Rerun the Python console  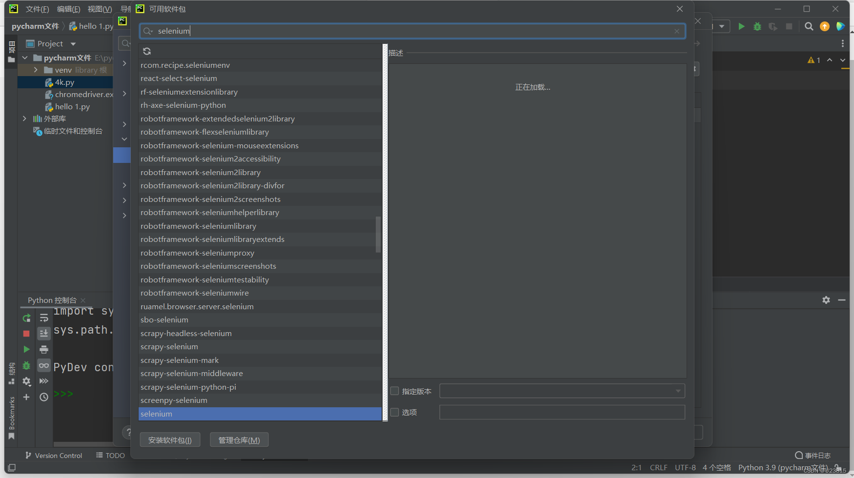pos(26,318)
